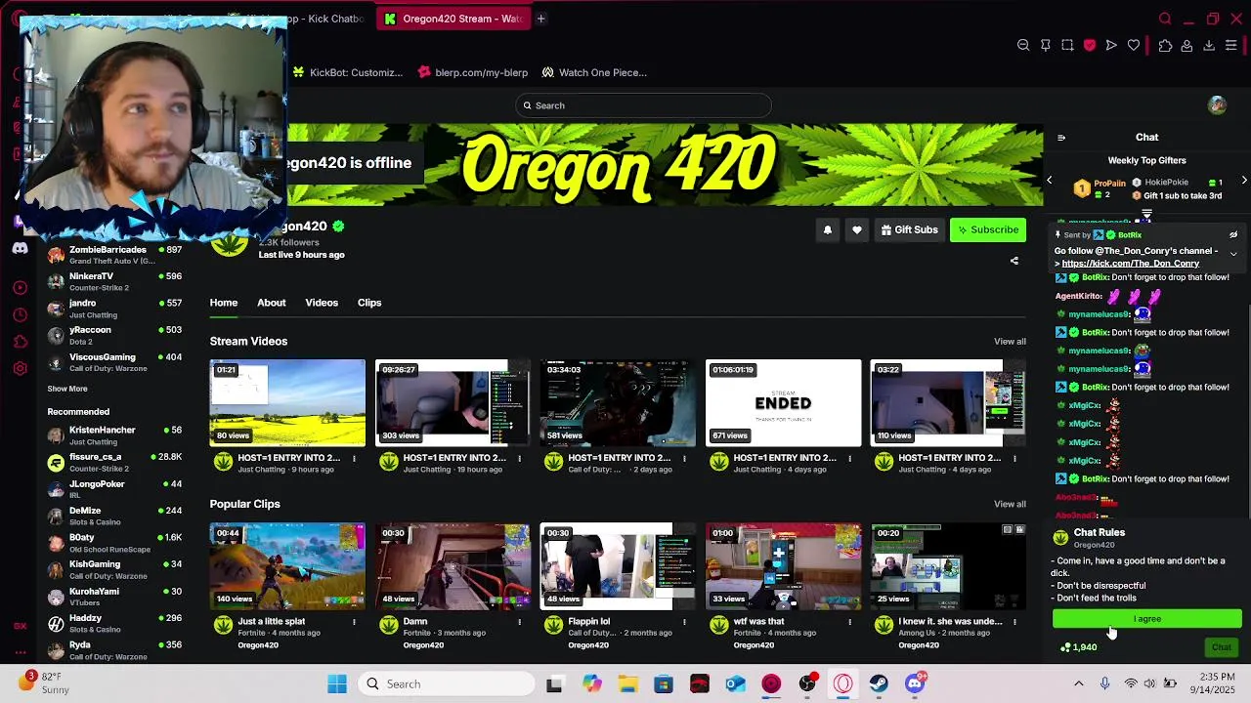The height and width of the screenshot is (703, 1251).
Task: Select the About channel tab
Action: click(x=272, y=303)
